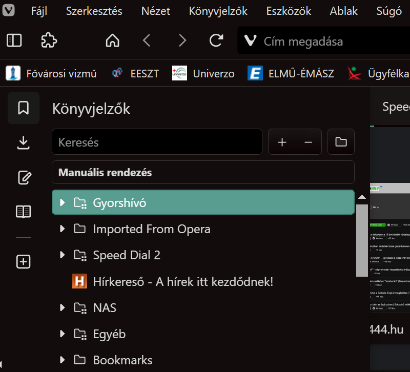This screenshot has height=372, width=410.
Task: Expand the Gyorshívó folder
Action: 63,203
